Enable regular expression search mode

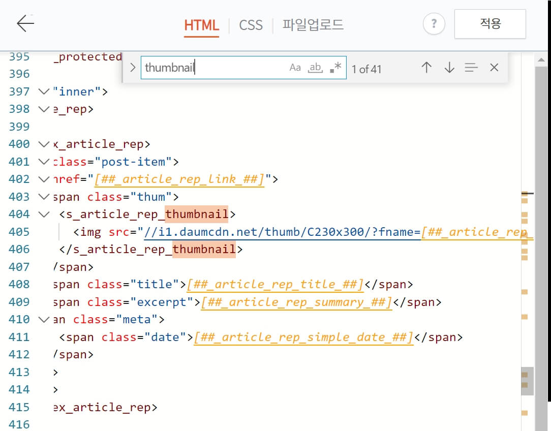coord(335,67)
